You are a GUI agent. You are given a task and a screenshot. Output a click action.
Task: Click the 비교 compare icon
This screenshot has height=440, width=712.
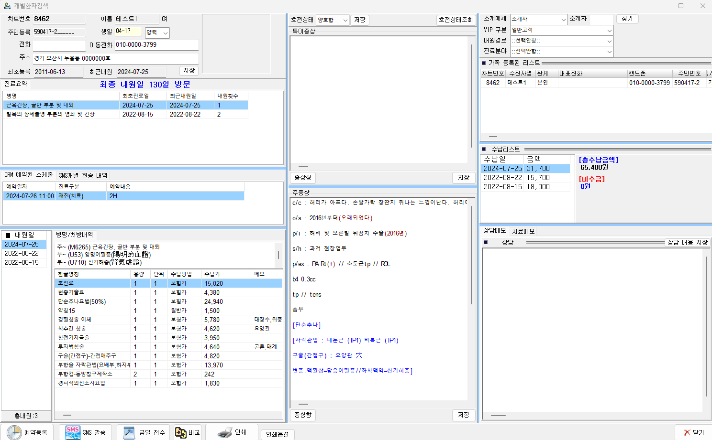pos(180,432)
